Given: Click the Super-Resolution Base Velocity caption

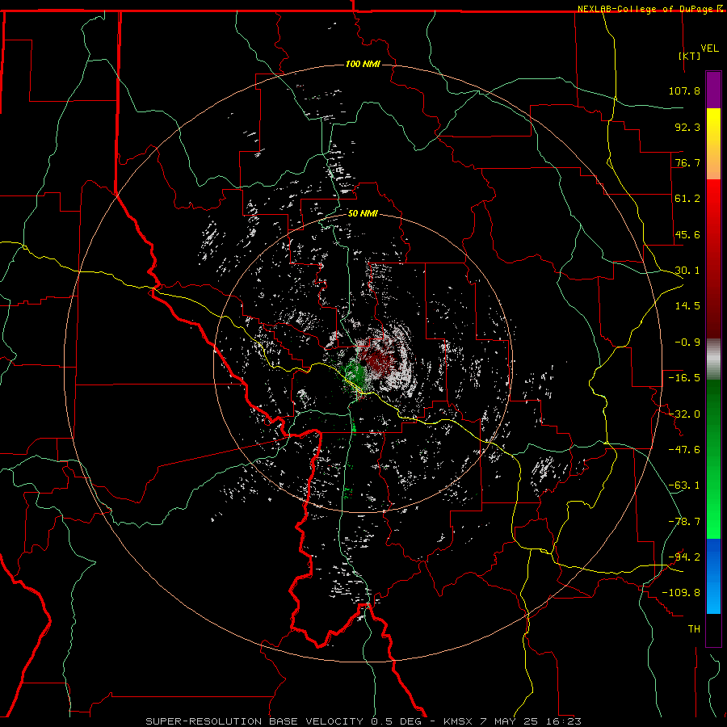Looking at the screenshot, I should pos(363,721).
